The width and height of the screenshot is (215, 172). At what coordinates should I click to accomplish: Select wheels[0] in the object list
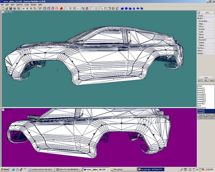click(x=202, y=95)
